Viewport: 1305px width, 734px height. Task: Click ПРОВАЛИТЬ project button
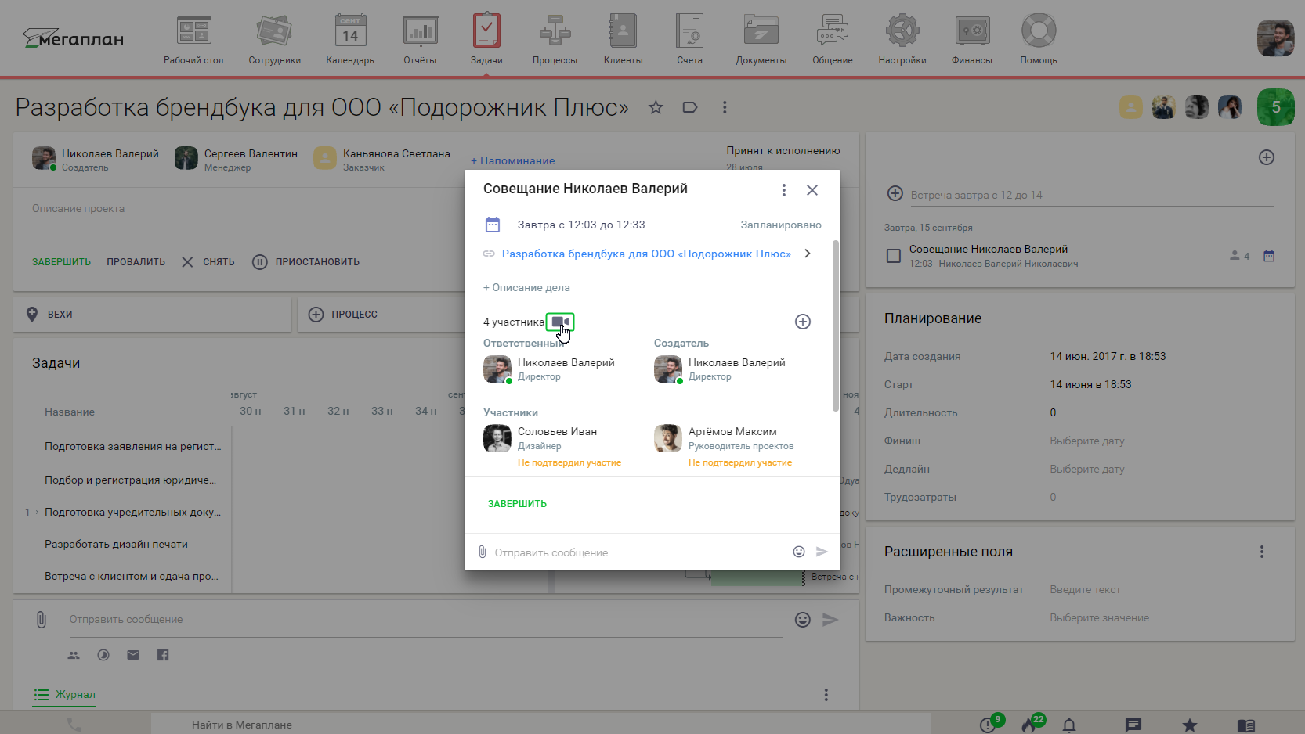click(x=136, y=262)
